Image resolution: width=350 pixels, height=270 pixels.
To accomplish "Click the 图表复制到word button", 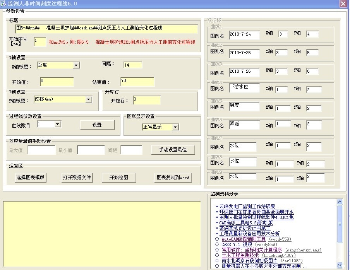I will tap(173, 178).
